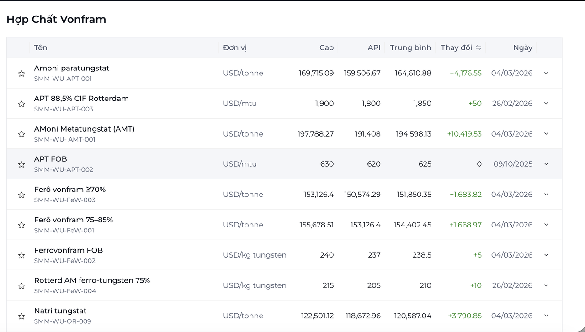Expand Ferô vonfram 75–85% row chevron

coord(546,225)
